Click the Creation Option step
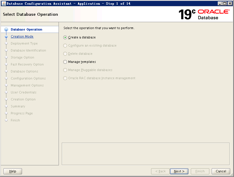 pos(23,99)
